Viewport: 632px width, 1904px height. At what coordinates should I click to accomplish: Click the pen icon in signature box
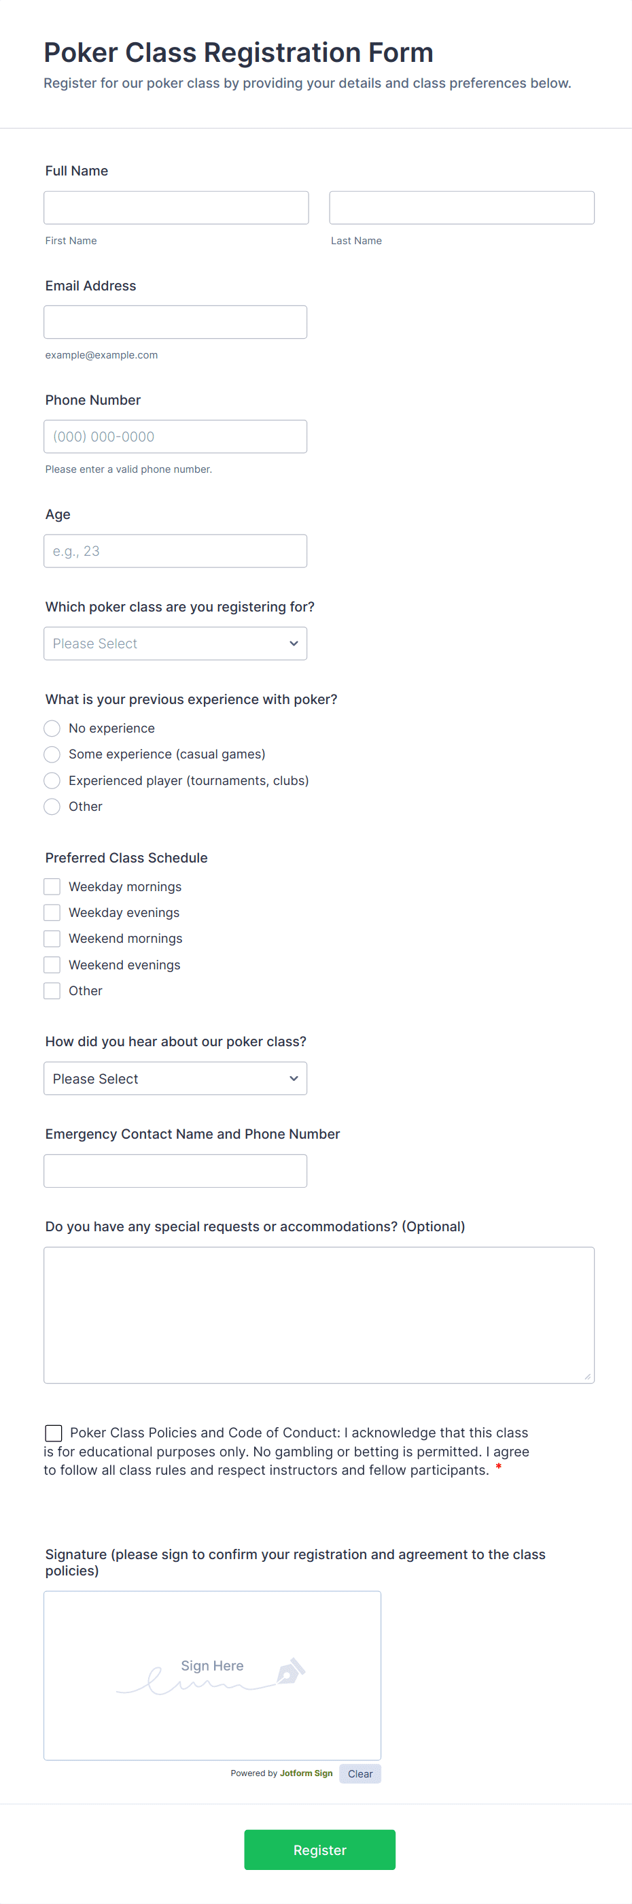(x=291, y=1671)
